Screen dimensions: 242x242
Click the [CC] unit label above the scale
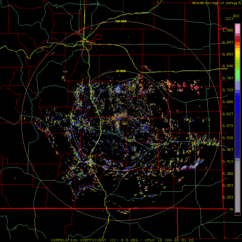coord(229,19)
